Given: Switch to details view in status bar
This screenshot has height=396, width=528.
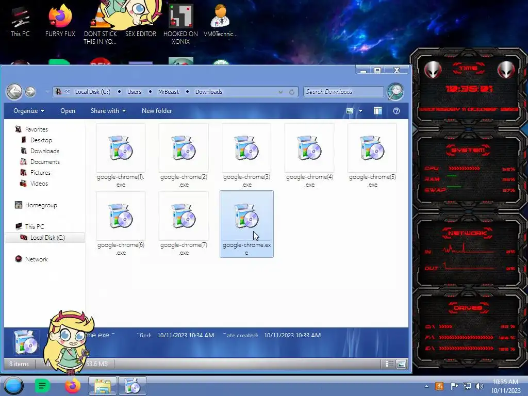Looking at the screenshot, I should coord(389,364).
